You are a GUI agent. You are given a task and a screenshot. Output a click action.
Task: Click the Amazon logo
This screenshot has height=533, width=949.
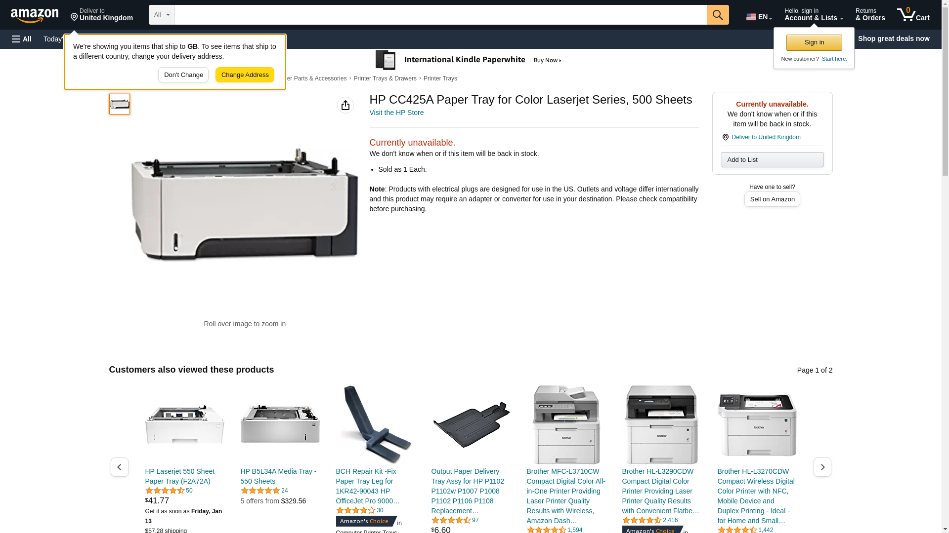(x=35, y=15)
